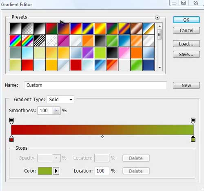Pick the purple gradient preset

tap(88, 53)
